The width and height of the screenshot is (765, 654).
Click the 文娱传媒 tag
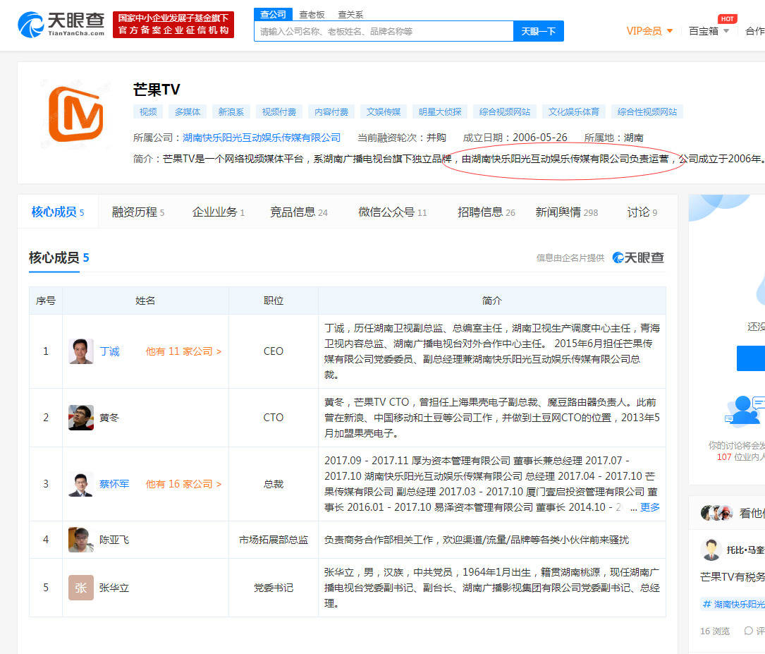[x=384, y=111]
